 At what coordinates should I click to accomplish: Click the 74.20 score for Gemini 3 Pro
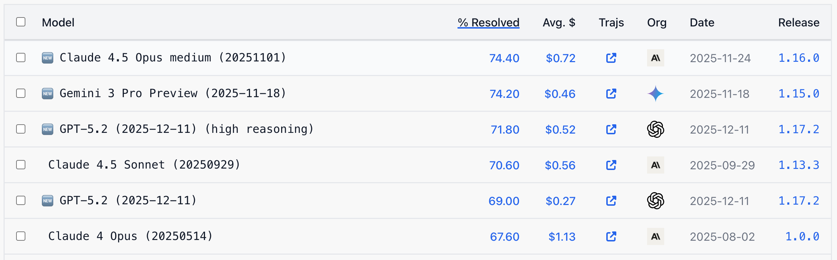click(504, 94)
